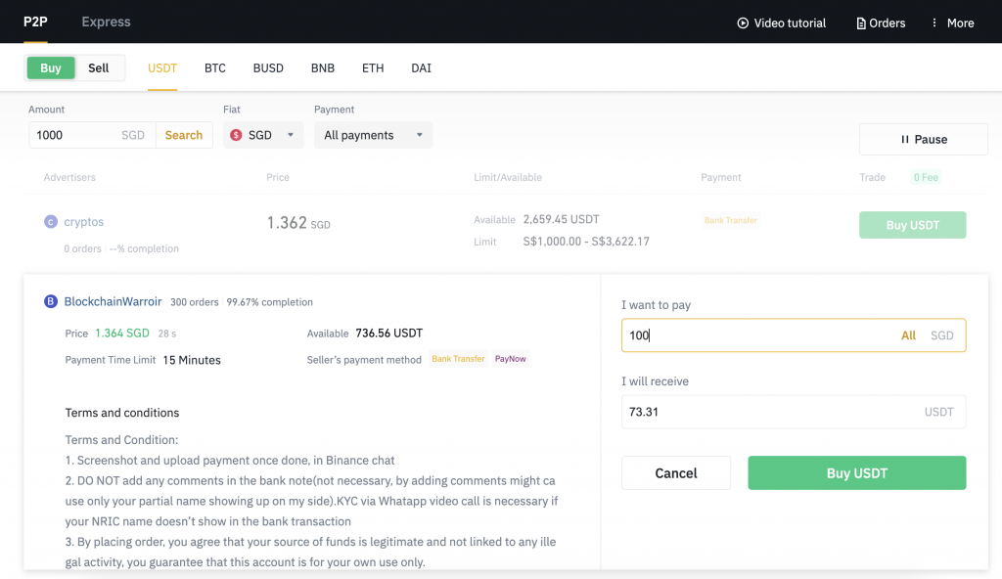Click the 300 orders text
Viewport: 1002px width, 579px height.
195,301
